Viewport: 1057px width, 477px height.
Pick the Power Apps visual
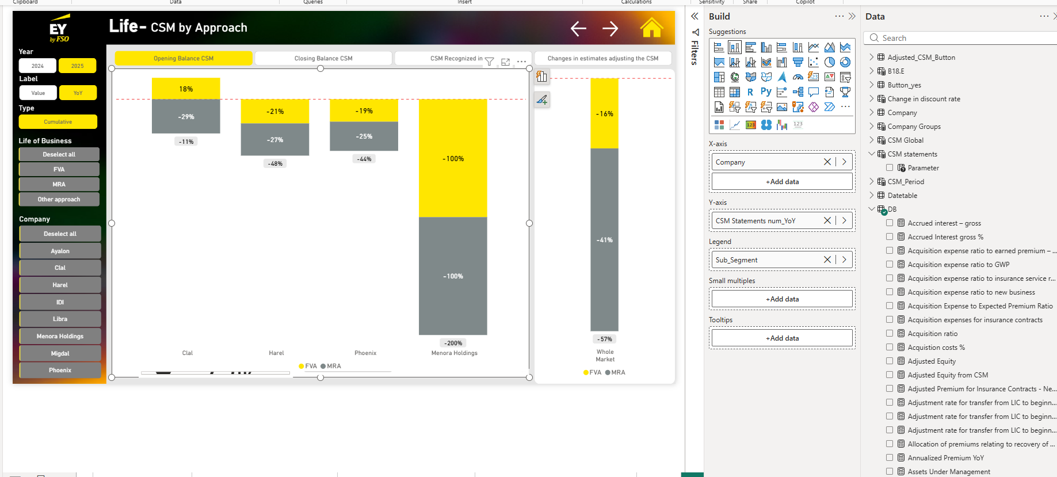(x=813, y=107)
